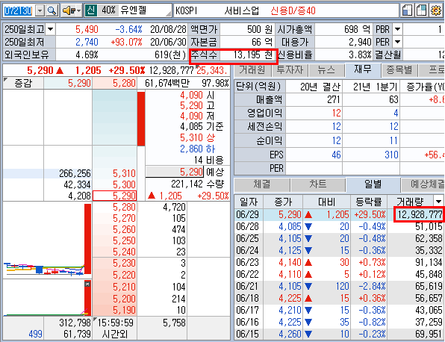Image resolution: width=445 pixels, height=342 pixels.
Task: Click the 주식수 value 13,195 천
Action: (252, 55)
